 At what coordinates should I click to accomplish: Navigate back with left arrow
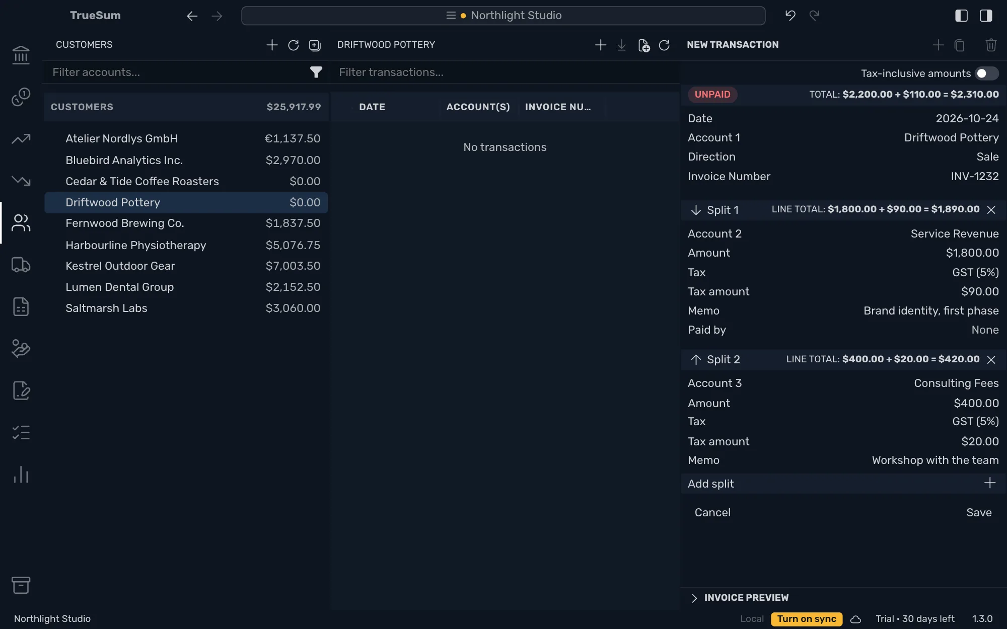click(x=192, y=16)
